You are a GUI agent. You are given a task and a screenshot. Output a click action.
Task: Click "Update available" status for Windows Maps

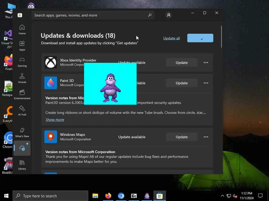click(132, 137)
